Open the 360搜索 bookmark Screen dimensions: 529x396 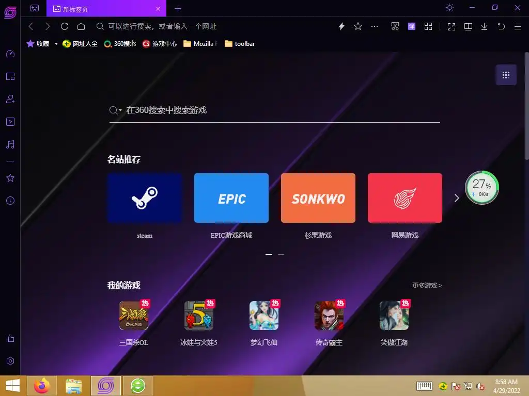(120, 44)
